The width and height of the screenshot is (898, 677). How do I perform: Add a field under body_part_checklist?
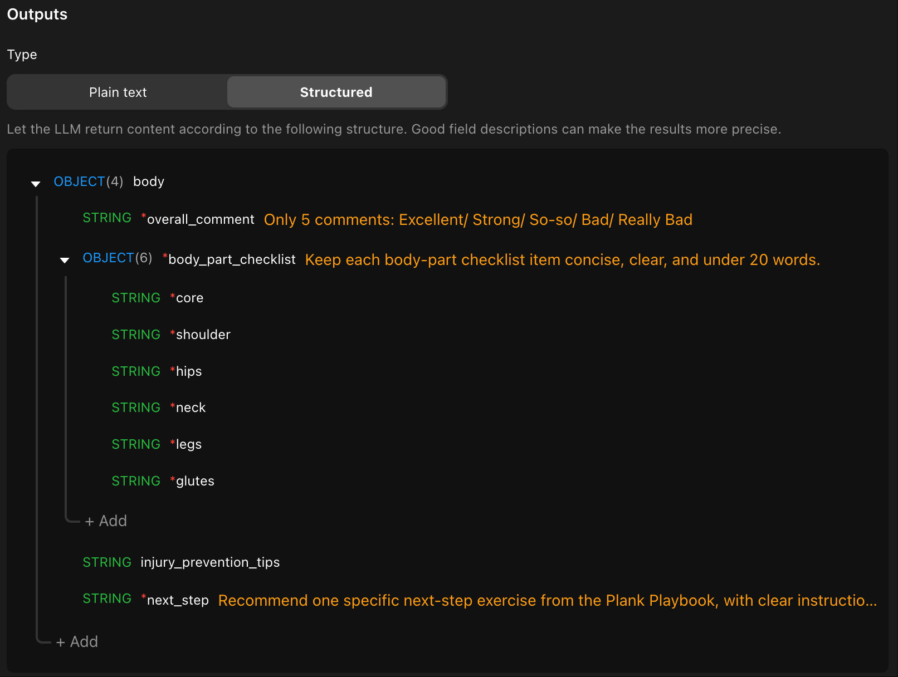click(106, 521)
